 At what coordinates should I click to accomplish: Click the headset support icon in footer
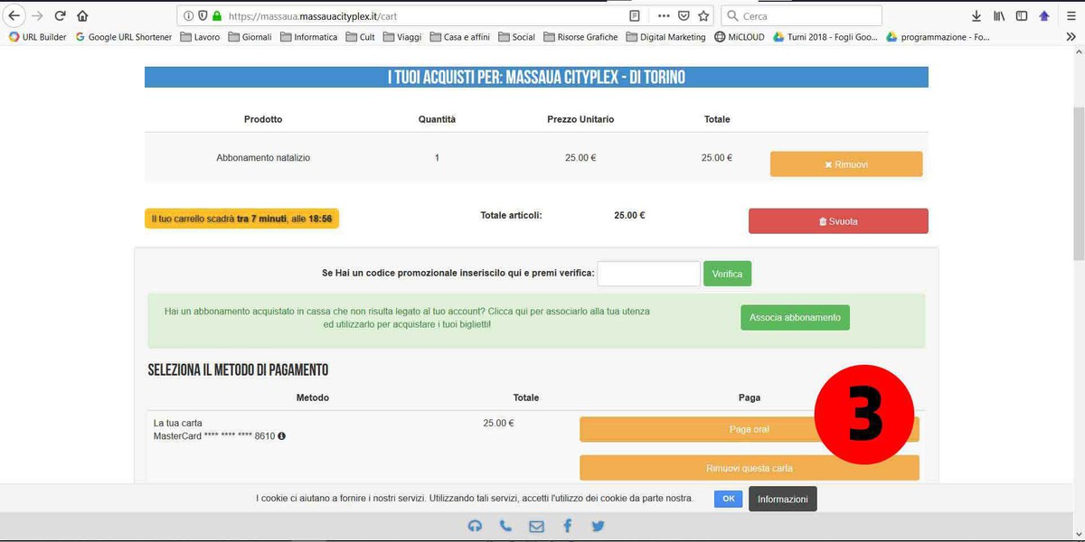pos(475,527)
